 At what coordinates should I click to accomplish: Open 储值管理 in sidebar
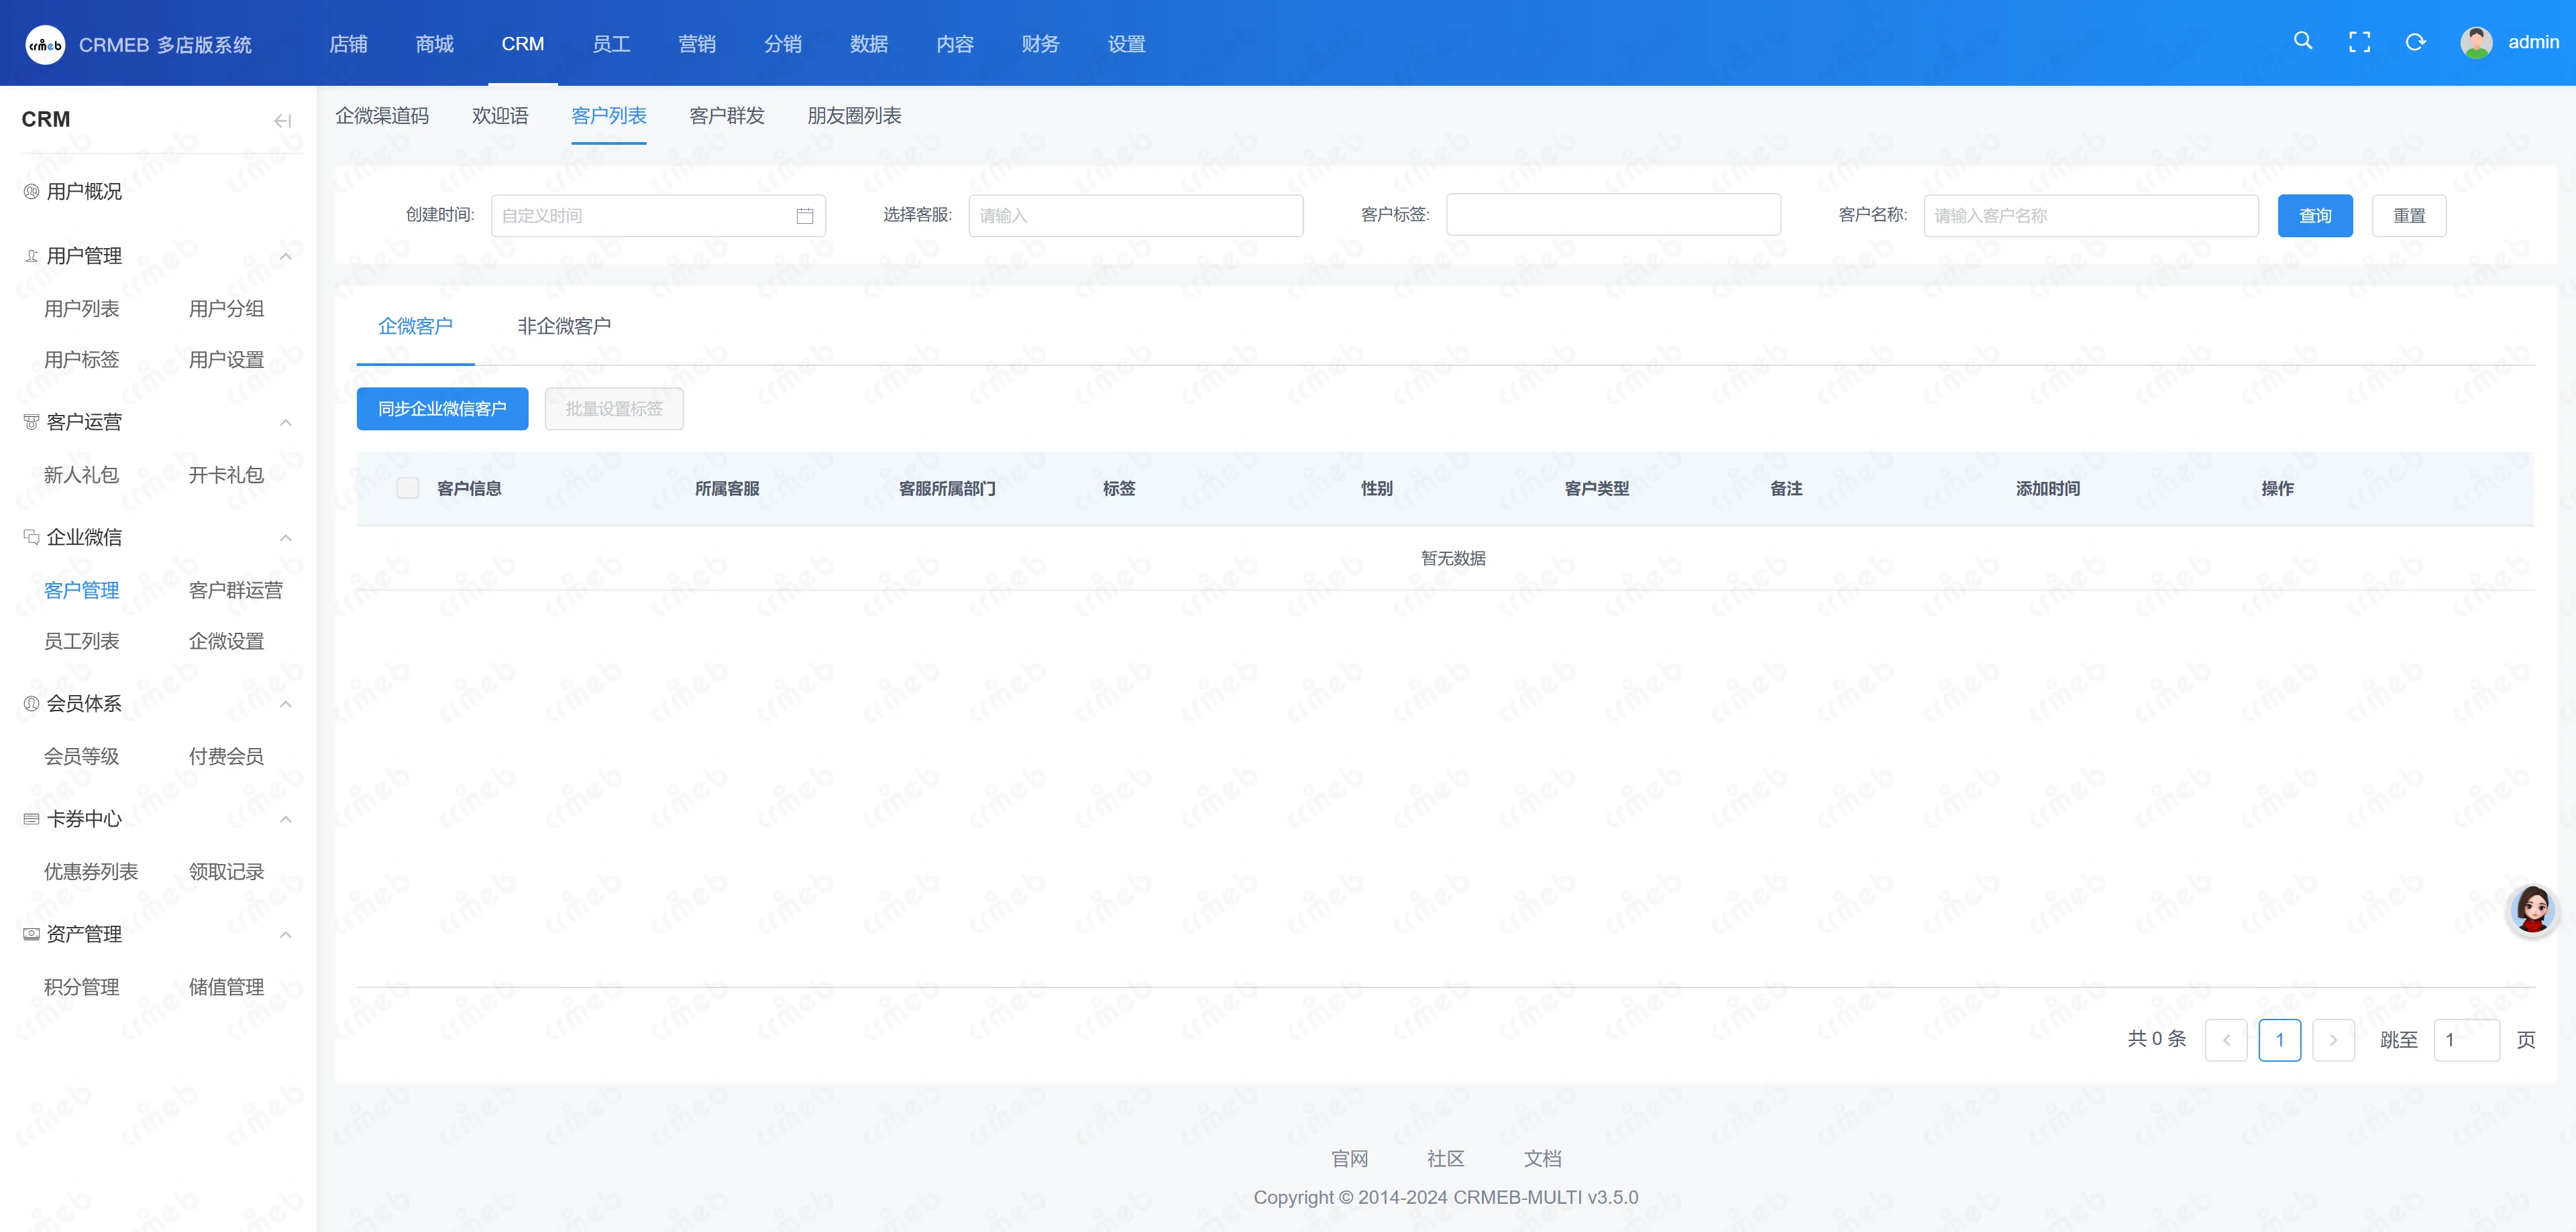(226, 987)
